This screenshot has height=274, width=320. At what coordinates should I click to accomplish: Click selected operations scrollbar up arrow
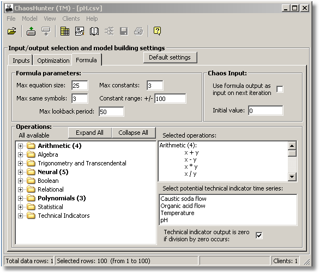coord(292,146)
